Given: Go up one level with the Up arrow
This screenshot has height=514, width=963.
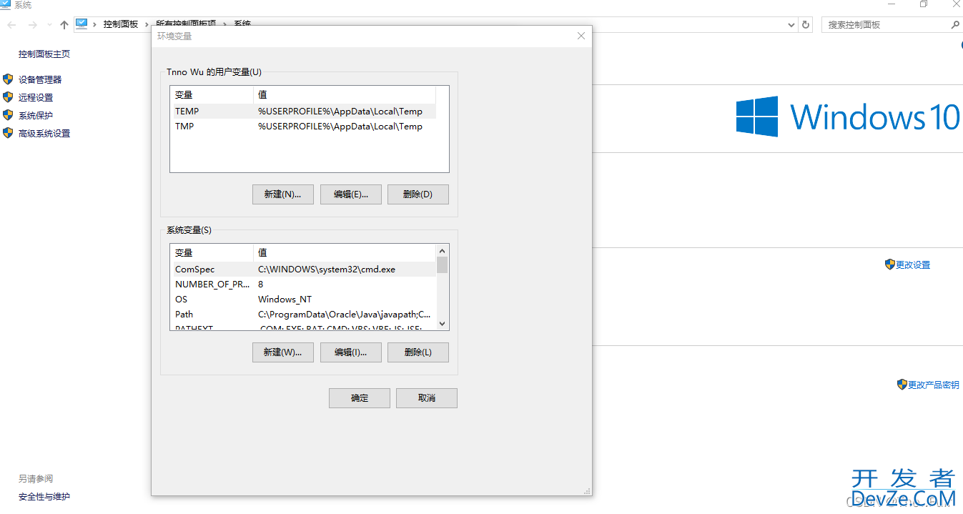Looking at the screenshot, I should pos(64,25).
